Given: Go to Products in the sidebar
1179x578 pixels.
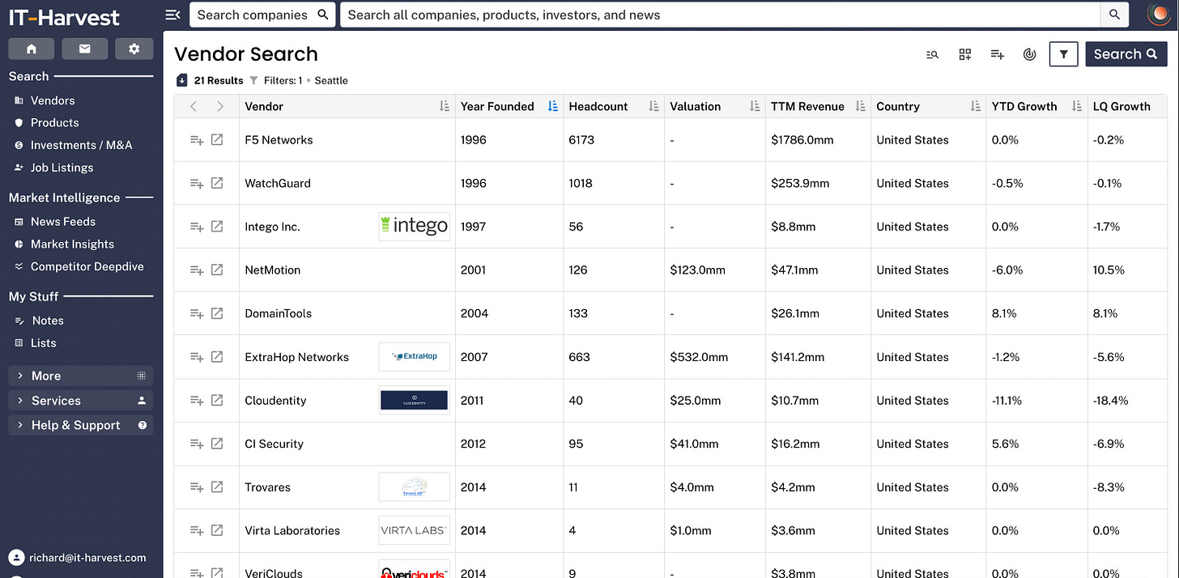Looking at the screenshot, I should (x=54, y=122).
